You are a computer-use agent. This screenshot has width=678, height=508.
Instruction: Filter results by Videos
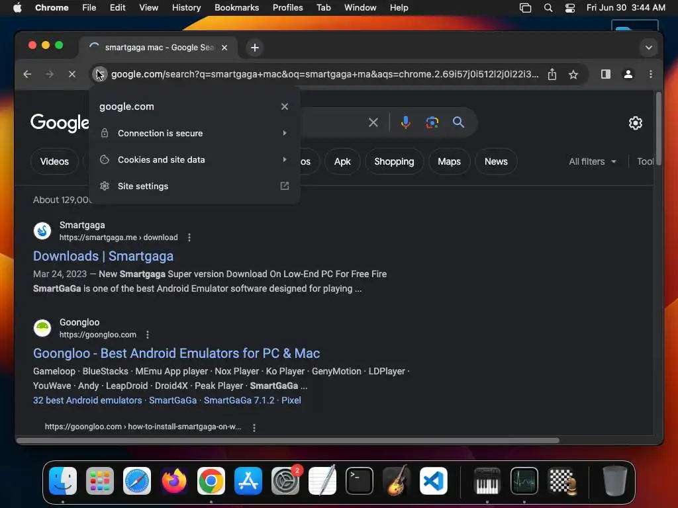click(x=54, y=161)
